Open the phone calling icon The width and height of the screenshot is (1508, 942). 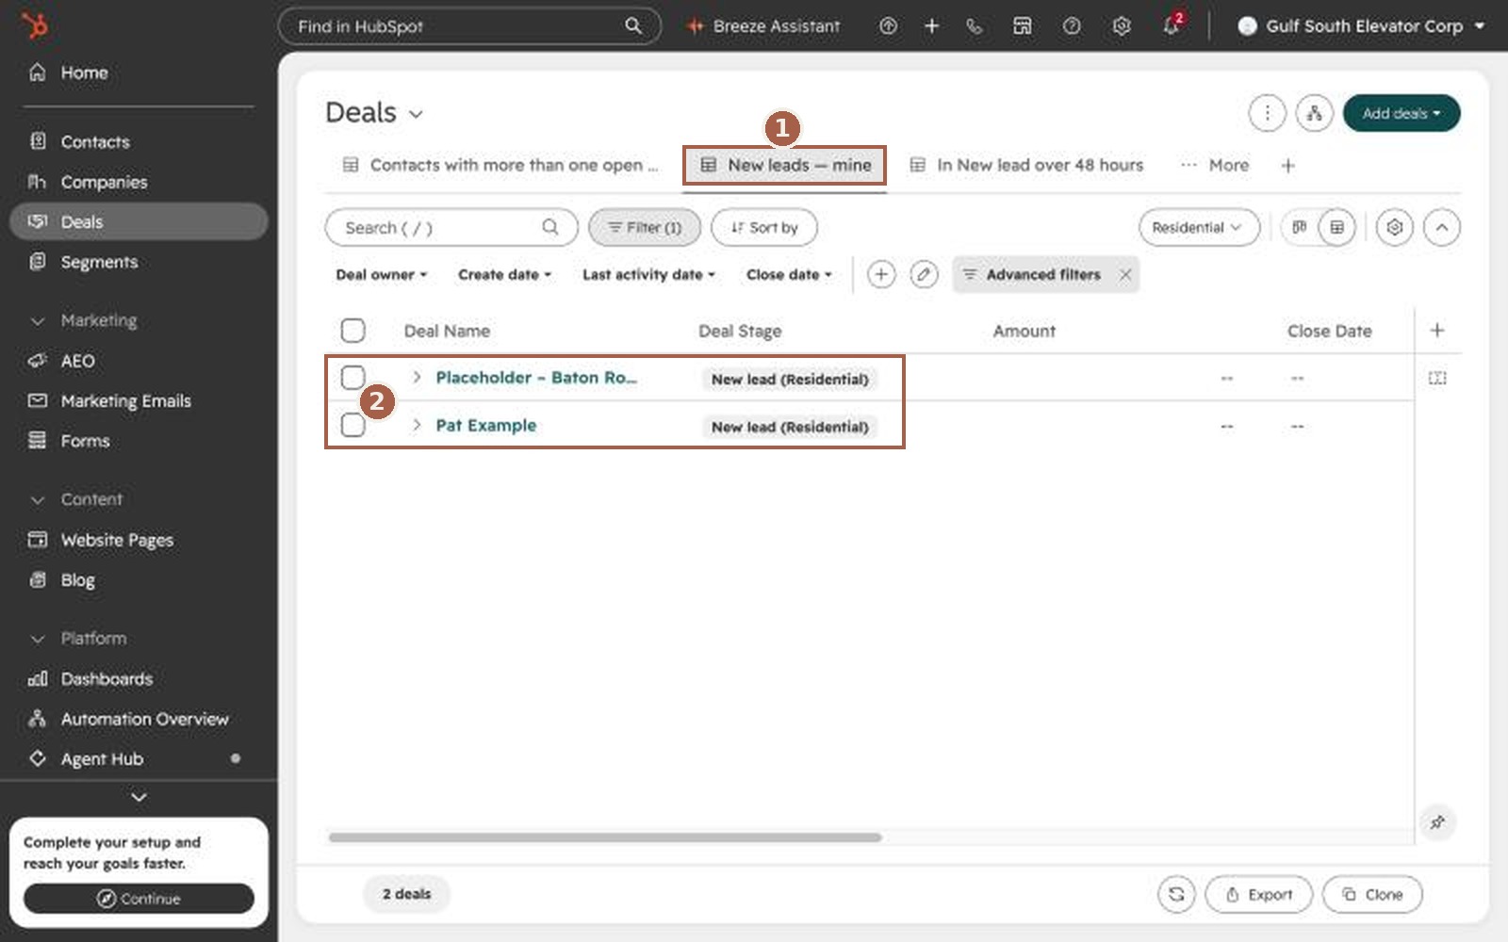click(975, 26)
